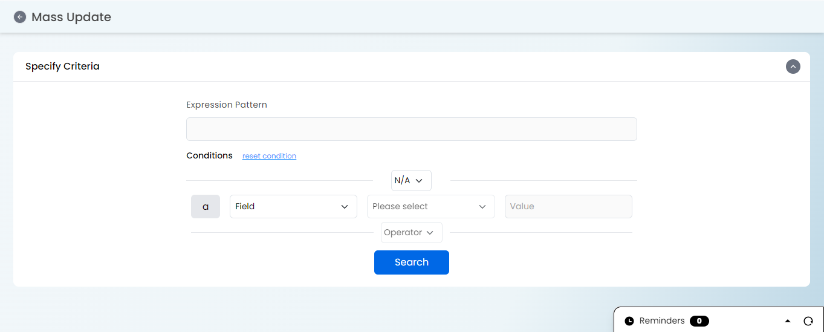Expand the Please select comparator dropdown
Viewport: 824px width, 332px height.
click(x=431, y=206)
